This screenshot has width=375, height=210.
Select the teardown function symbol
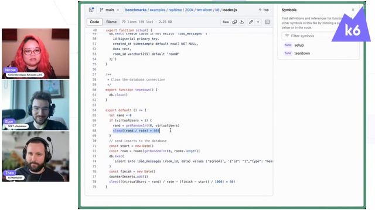[302, 53]
